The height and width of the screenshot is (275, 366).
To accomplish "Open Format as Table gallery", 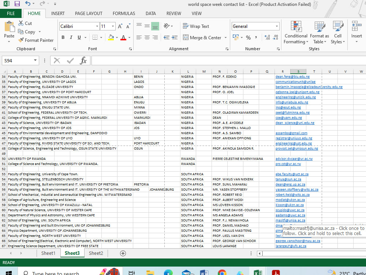I will [x=320, y=32].
